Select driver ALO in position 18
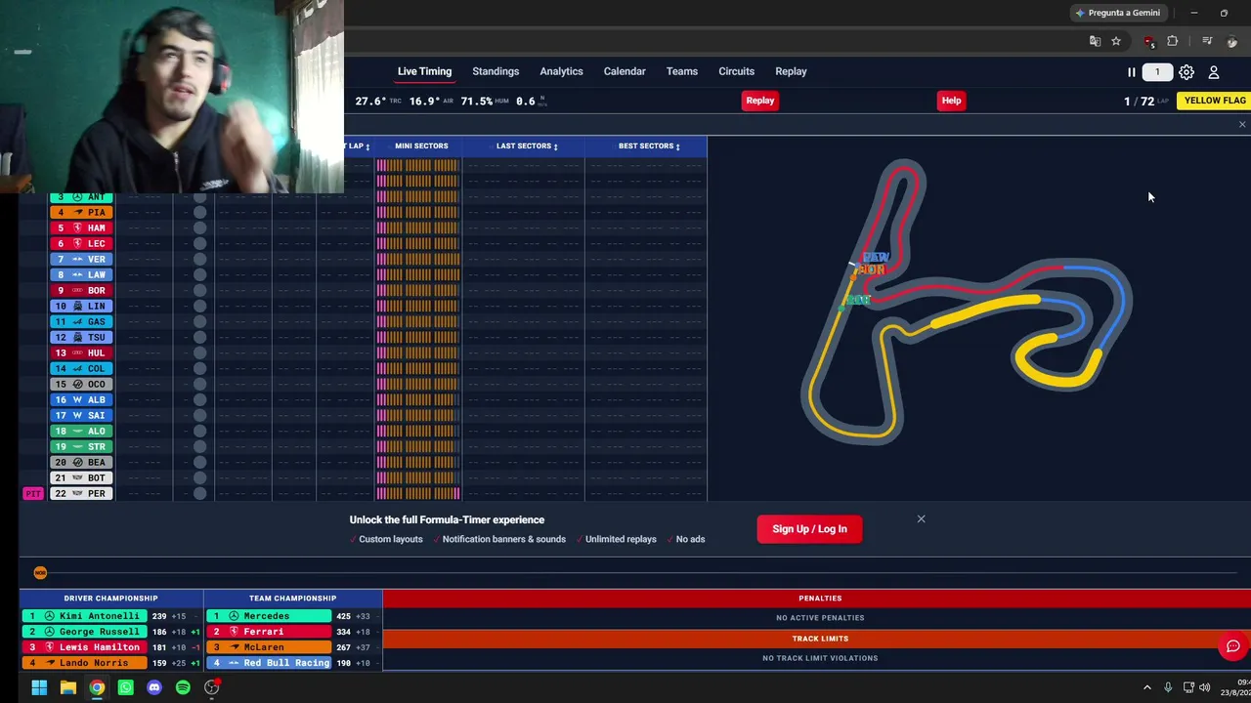Image resolution: width=1251 pixels, height=703 pixels. pyautogui.click(x=80, y=432)
